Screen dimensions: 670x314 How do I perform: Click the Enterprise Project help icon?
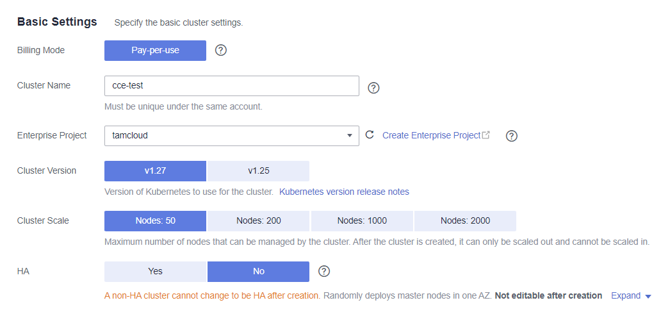pyautogui.click(x=511, y=136)
